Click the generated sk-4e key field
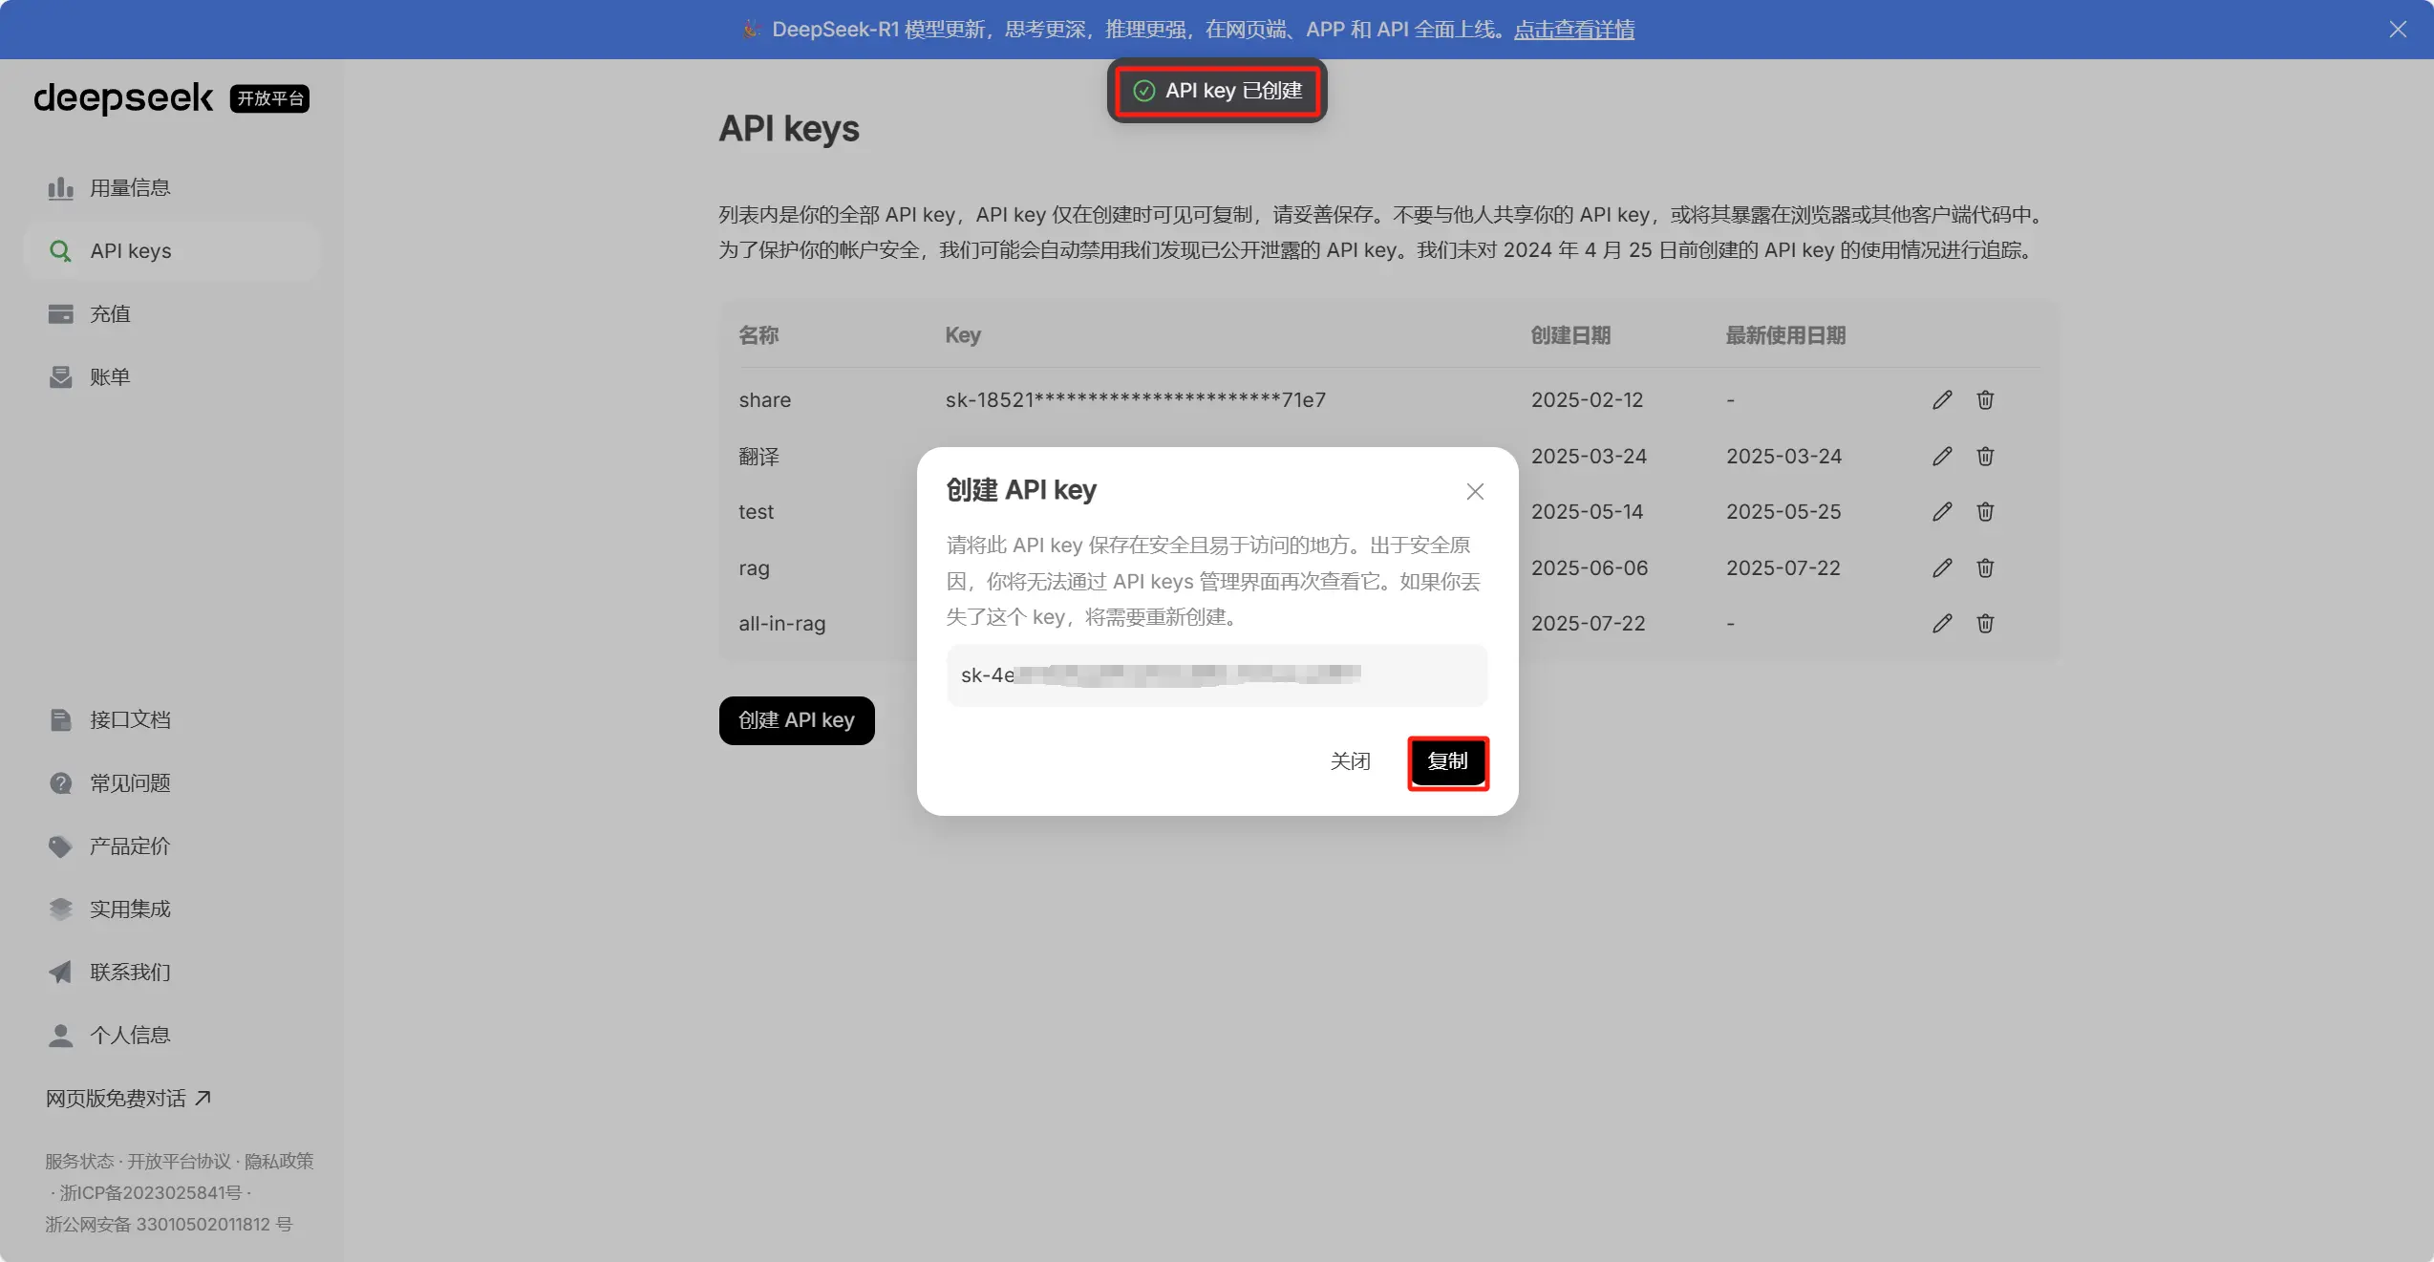The width and height of the screenshot is (2434, 1262). (1216, 675)
